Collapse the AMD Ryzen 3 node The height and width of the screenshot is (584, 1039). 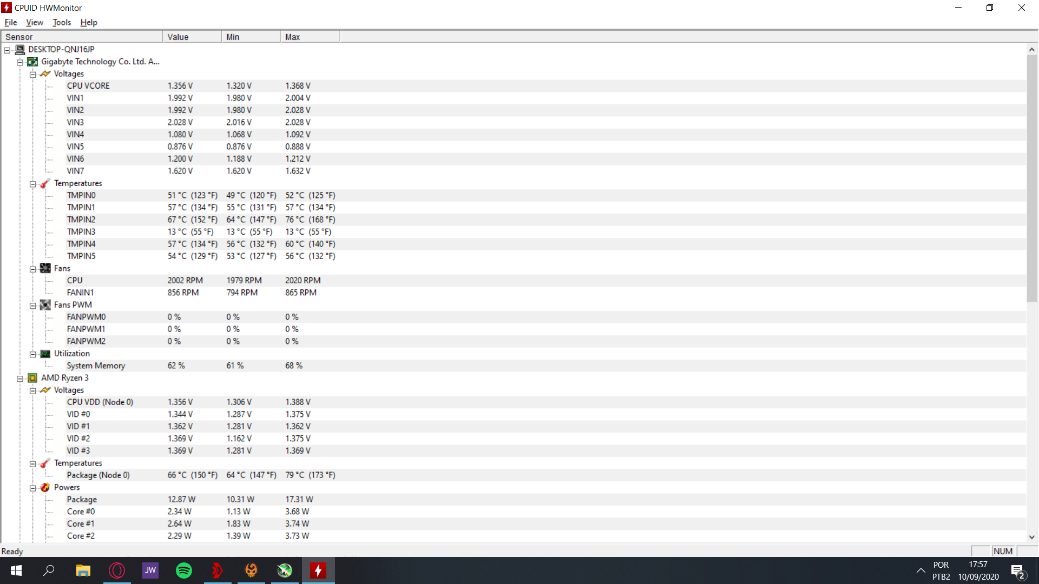(20, 379)
